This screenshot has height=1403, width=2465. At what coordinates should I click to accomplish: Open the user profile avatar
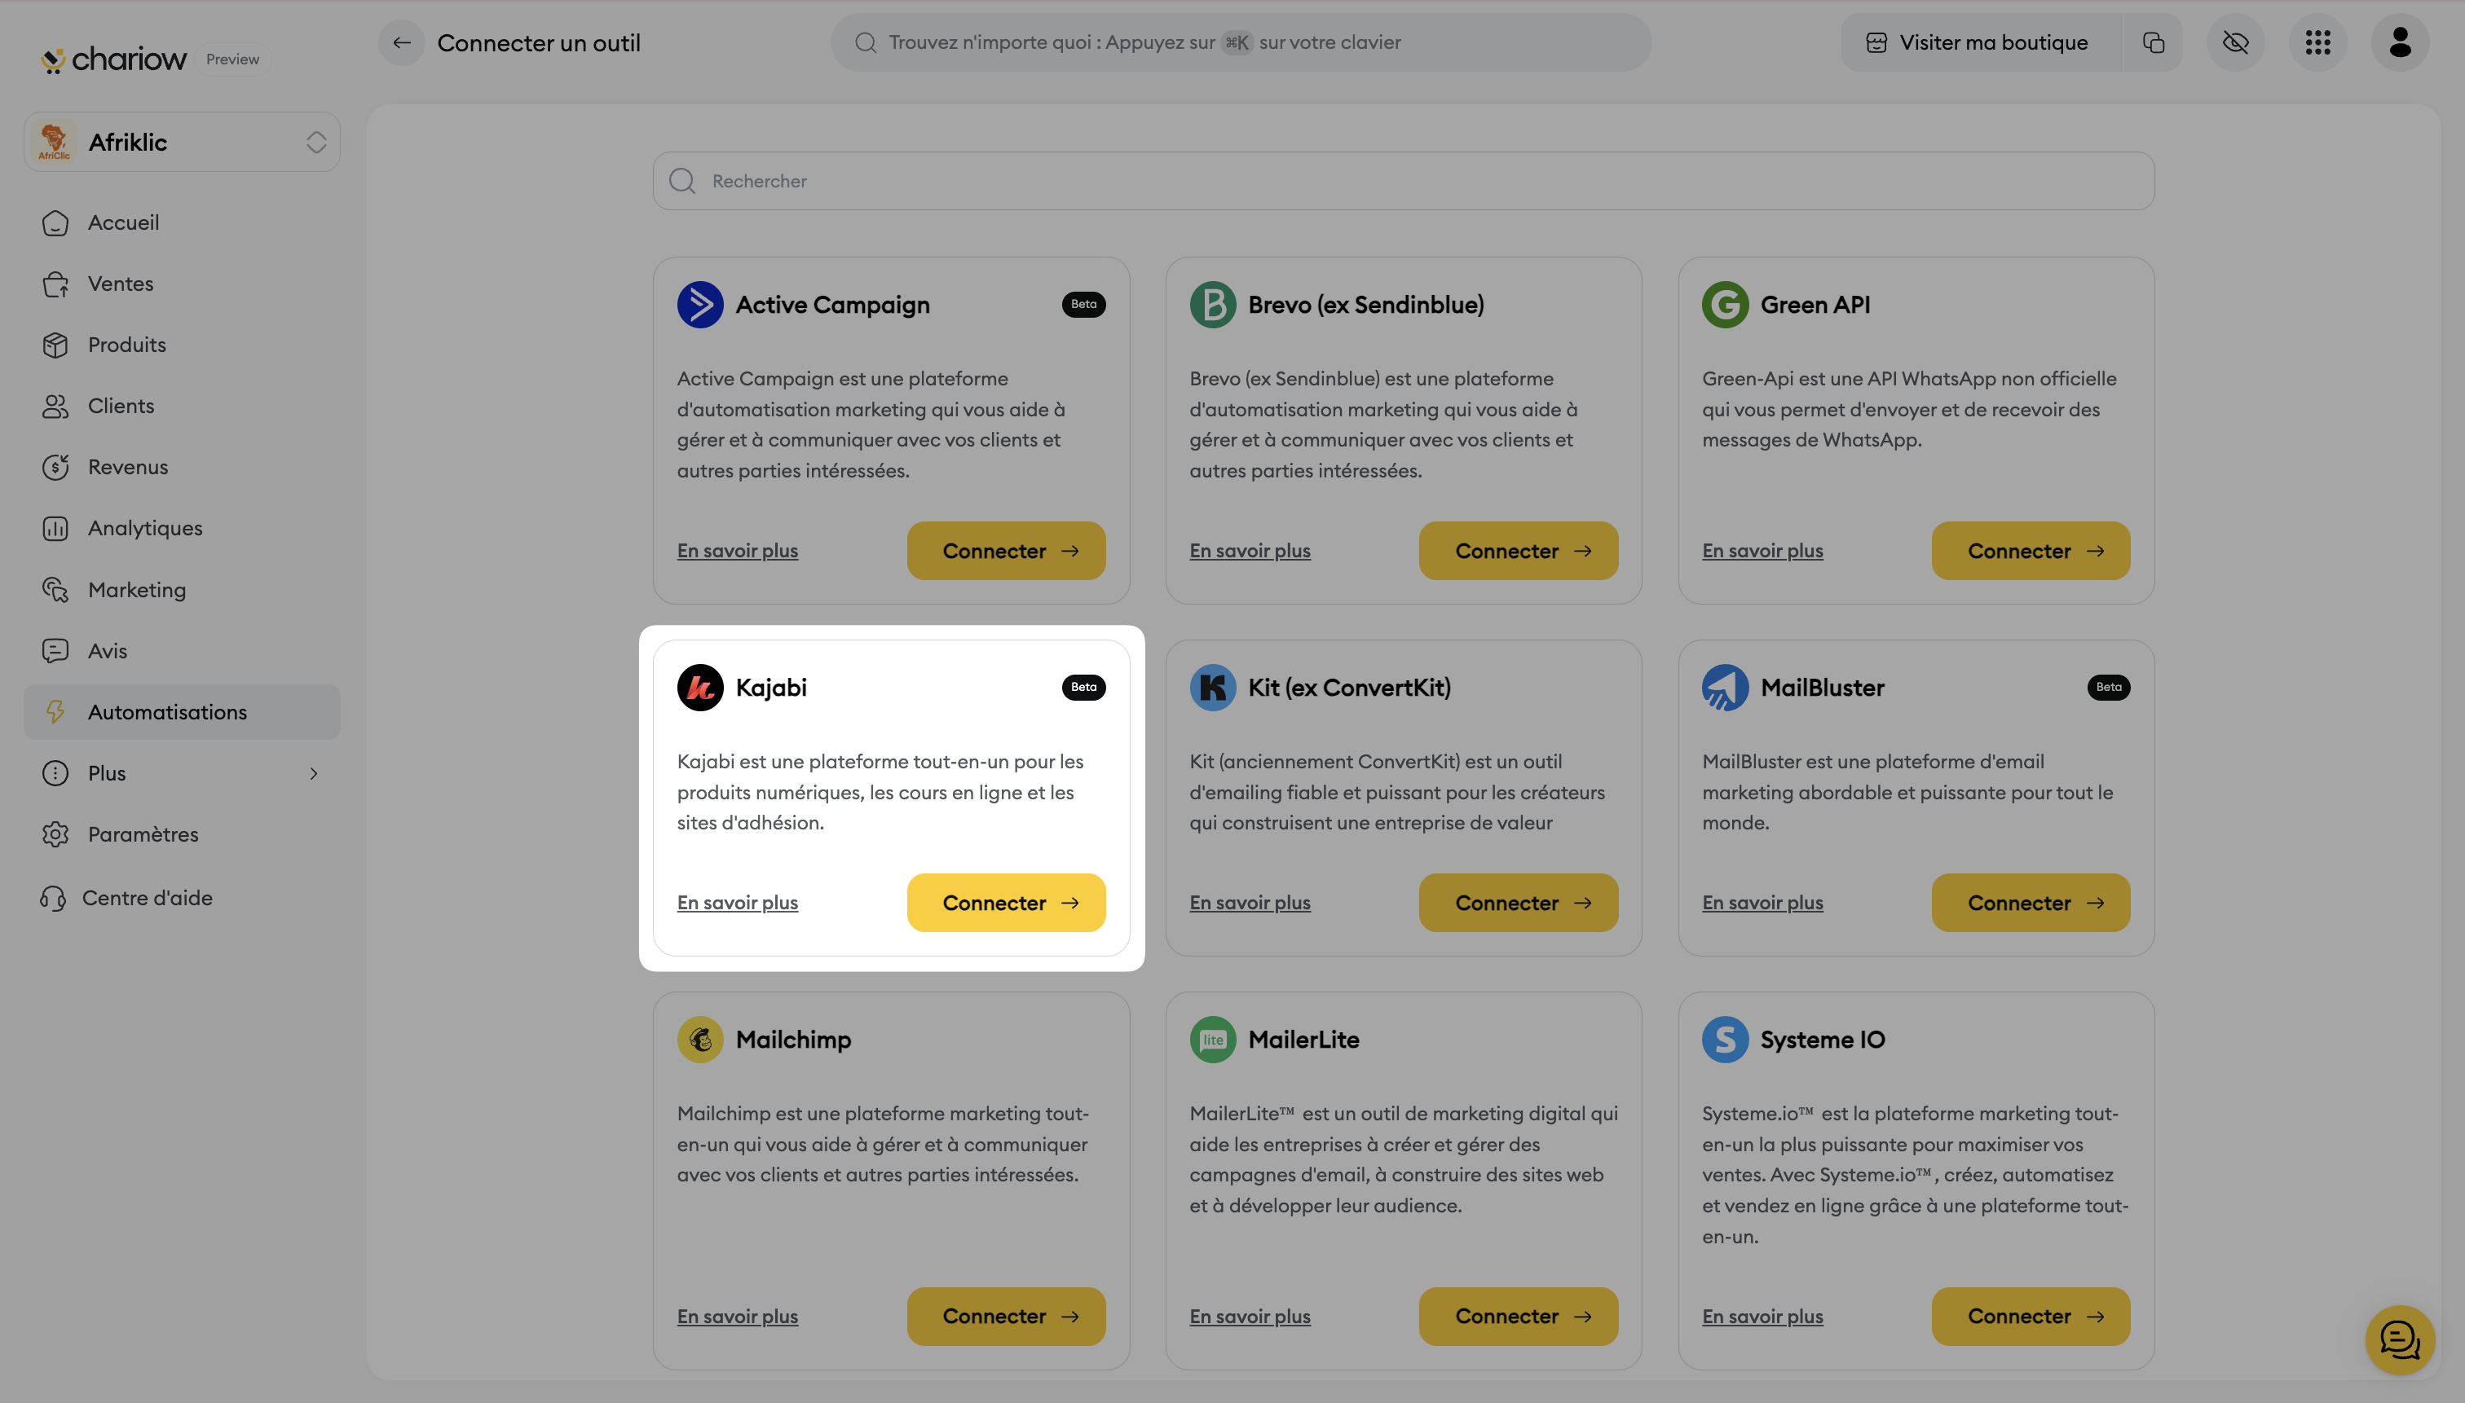[x=2400, y=42]
